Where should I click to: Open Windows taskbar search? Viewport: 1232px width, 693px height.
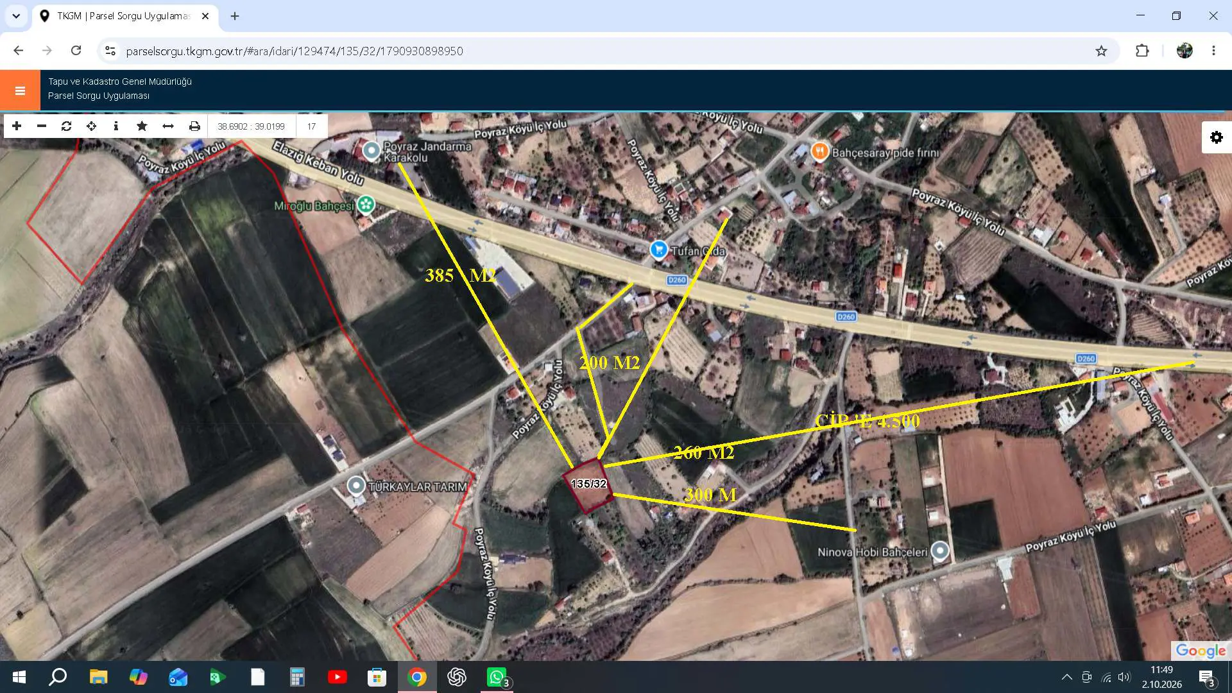58,677
